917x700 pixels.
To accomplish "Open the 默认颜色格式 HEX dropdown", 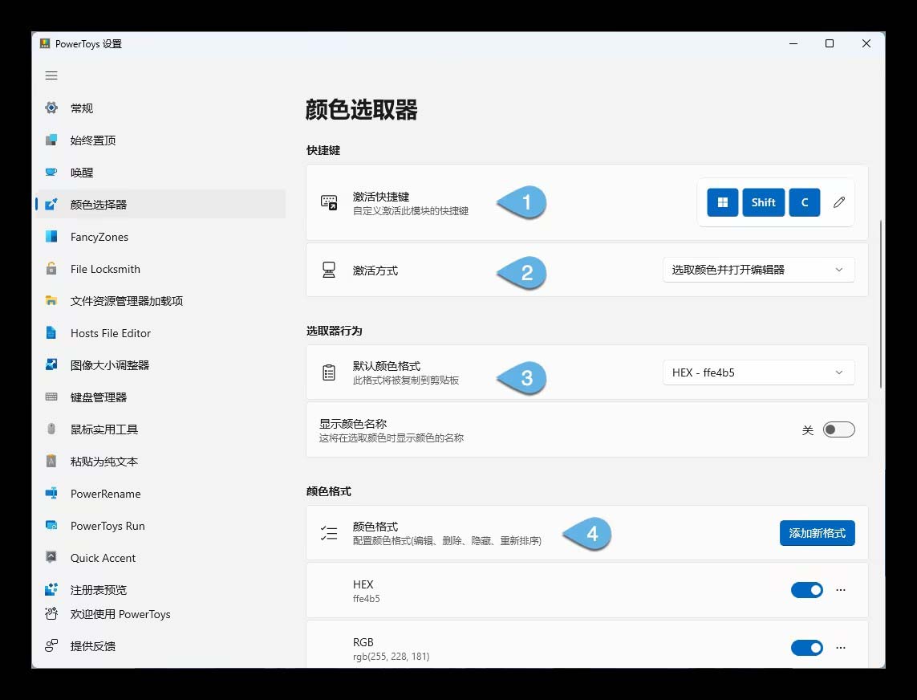I will (x=758, y=372).
